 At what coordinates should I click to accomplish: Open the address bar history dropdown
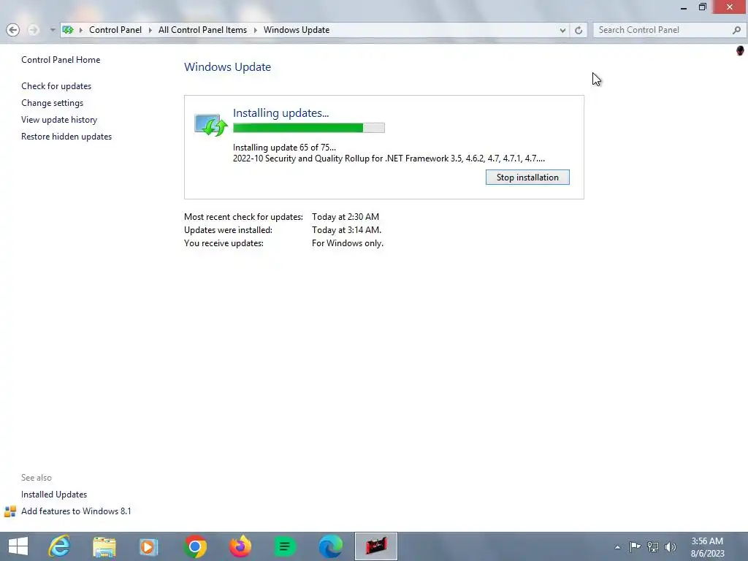(x=562, y=30)
